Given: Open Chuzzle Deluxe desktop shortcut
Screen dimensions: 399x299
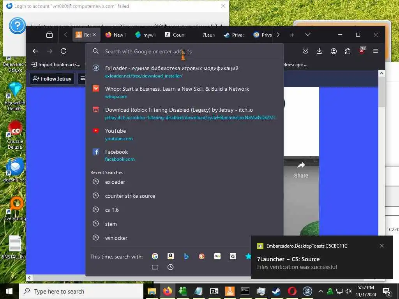Looking at the screenshot, I should (x=15, y=135).
